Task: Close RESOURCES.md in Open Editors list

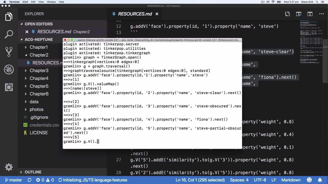Action: pos(27,32)
